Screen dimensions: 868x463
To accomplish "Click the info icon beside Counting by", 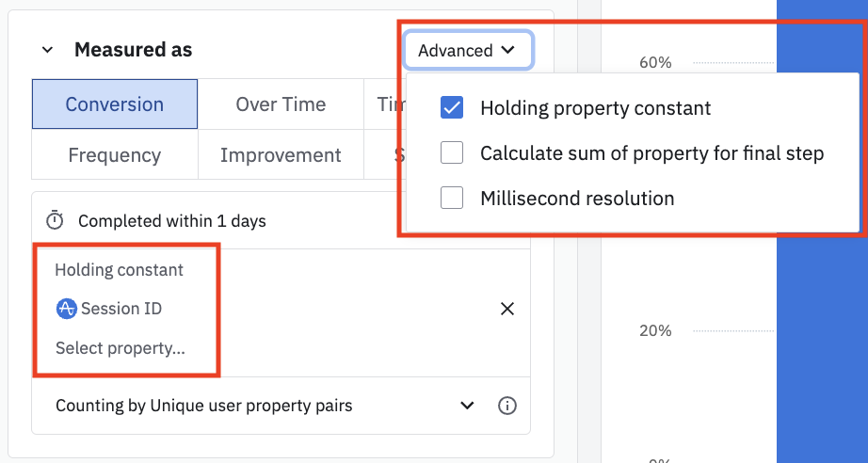I will click(x=506, y=406).
